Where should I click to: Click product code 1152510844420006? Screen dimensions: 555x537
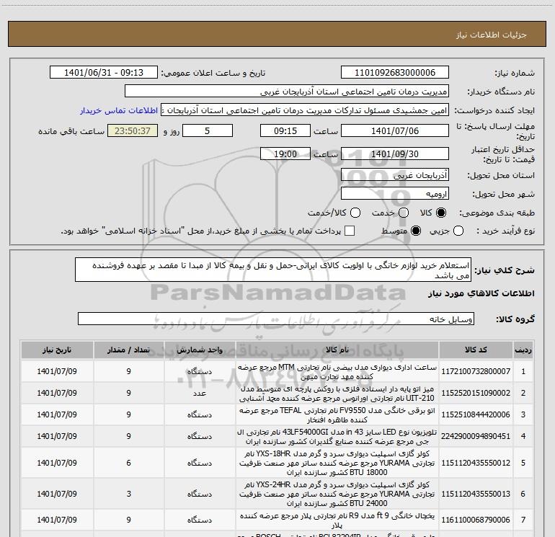476,415
